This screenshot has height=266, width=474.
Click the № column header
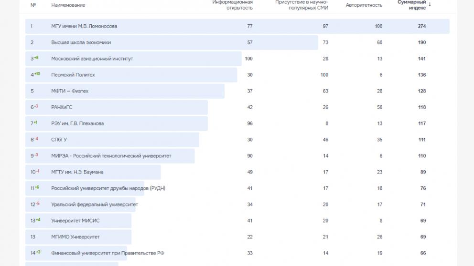(x=33, y=5)
